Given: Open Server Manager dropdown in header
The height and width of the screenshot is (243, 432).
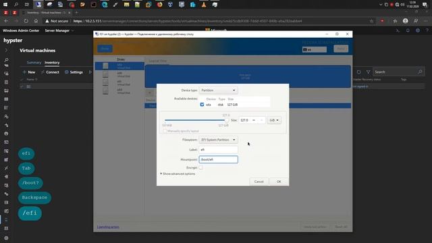Looking at the screenshot, I should coord(59,30).
